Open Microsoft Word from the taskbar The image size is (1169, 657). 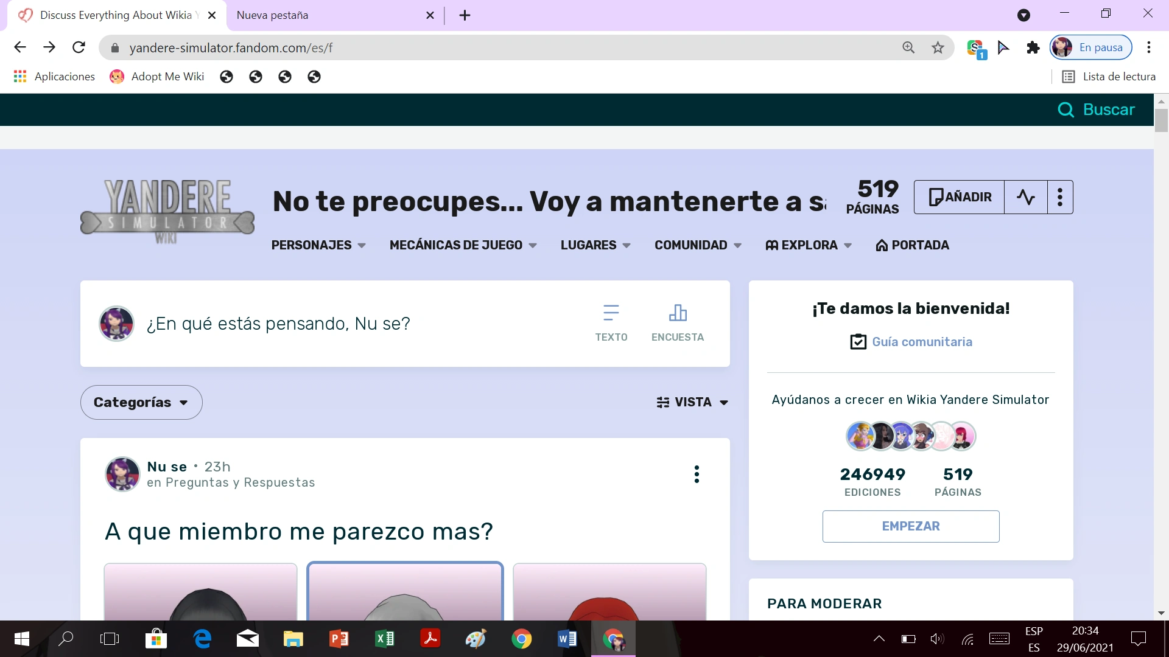tap(566, 639)
